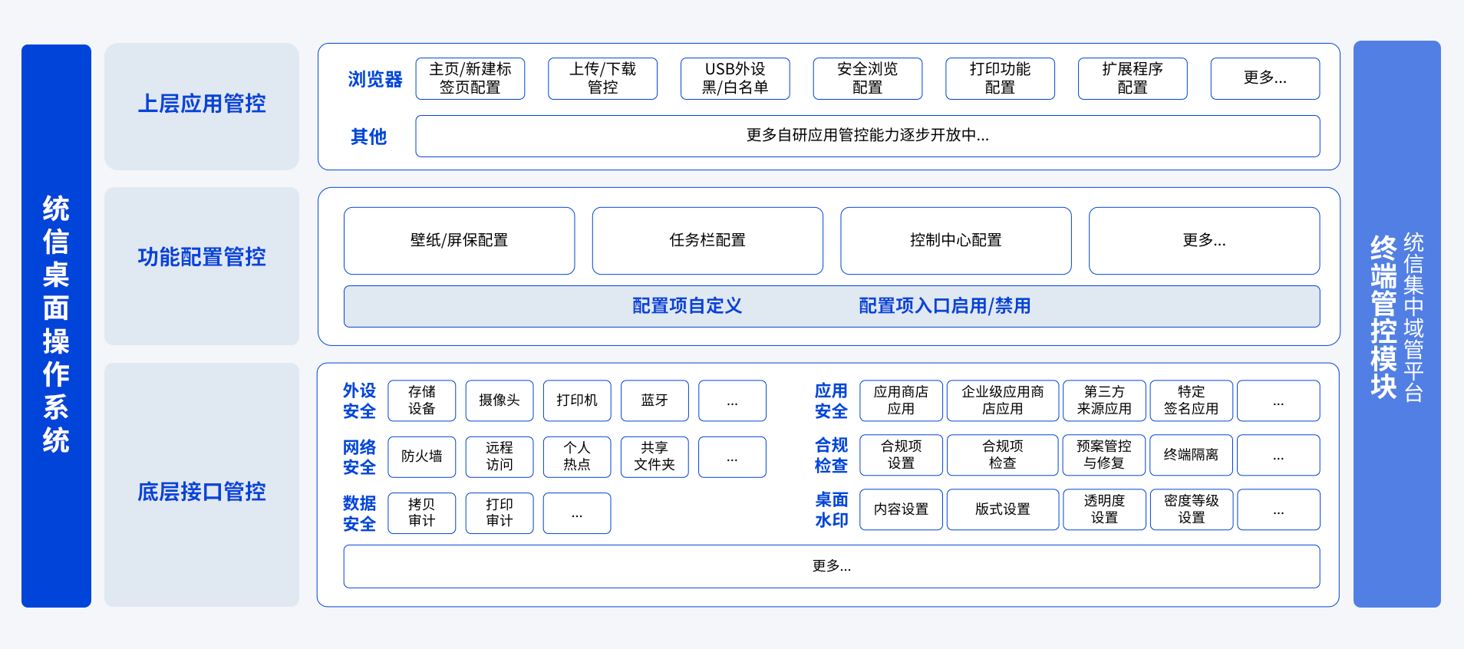Viewport: 1464px width, 649px height.
Task: Click the ellipsis box after 蓝牙
Action: point(732,400)
